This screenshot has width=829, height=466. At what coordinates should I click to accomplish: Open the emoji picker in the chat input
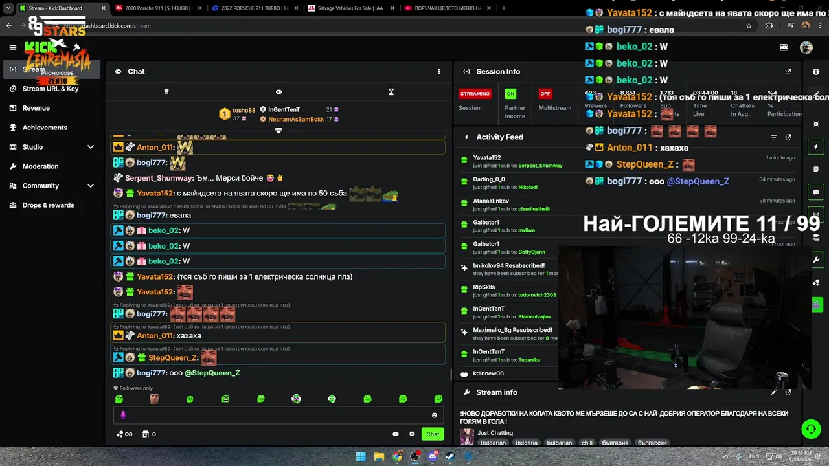point(435,416)
